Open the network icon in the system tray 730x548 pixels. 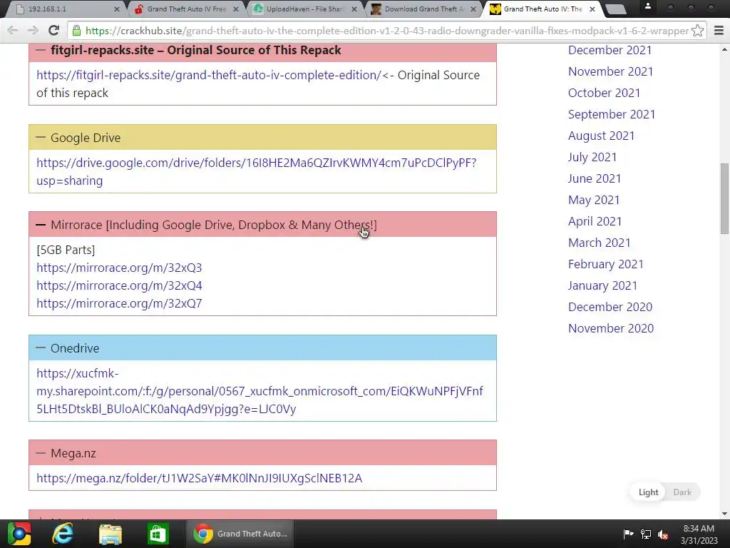pos(646,534)
